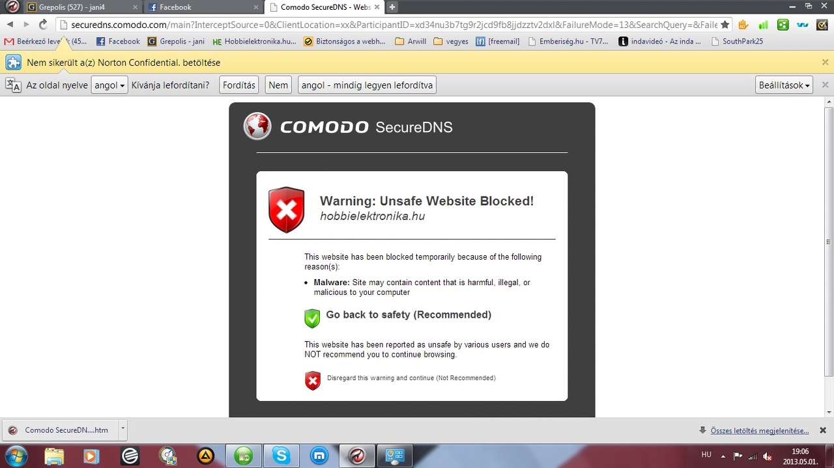Click the green bars extension icon
The height and width of the screenshot is (468, 834).
pyautogui.click(x=763, y=25)
